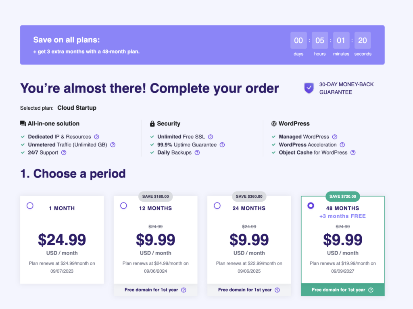The width and height of the screenshot is (413, 309).
Task: Click the countdown hours box in banner
Action: coord(320,40)
